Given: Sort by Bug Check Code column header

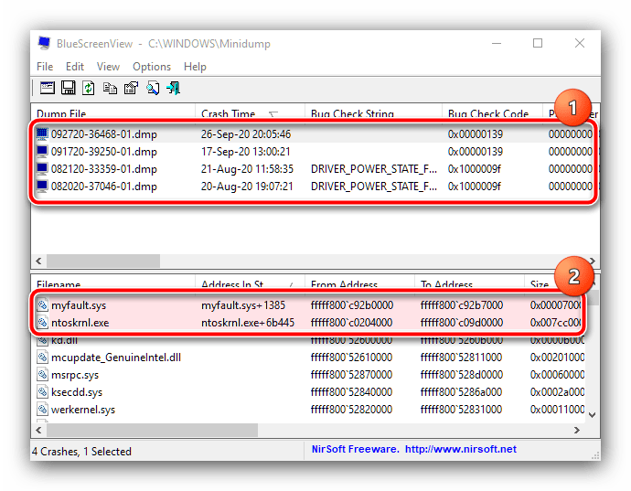Looking at the screenshot, I should coord(492,113).
